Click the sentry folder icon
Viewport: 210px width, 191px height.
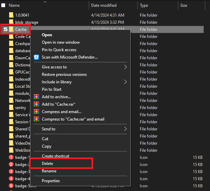[11, 108]
